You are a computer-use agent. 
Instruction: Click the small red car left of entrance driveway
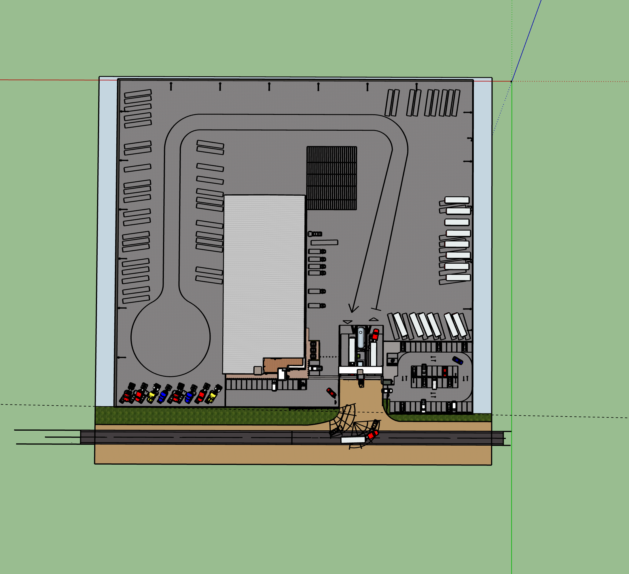(x=331, y=393)
